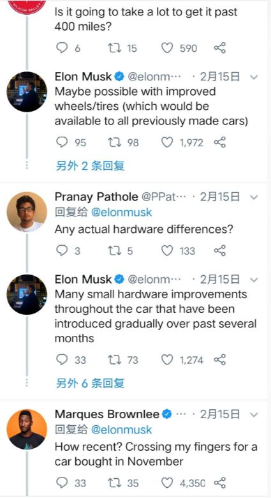Like Marques Brownlee's November car tweet

coord(167,483)
